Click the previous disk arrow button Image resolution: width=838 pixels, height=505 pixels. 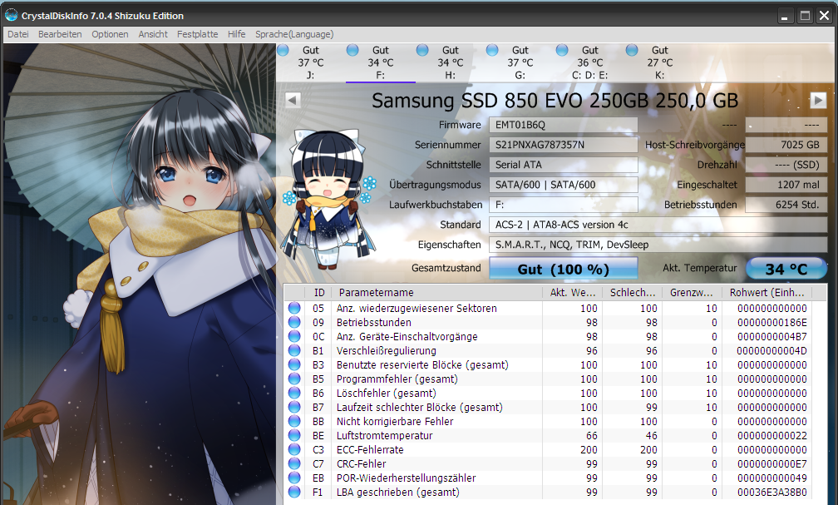point(293,100)
